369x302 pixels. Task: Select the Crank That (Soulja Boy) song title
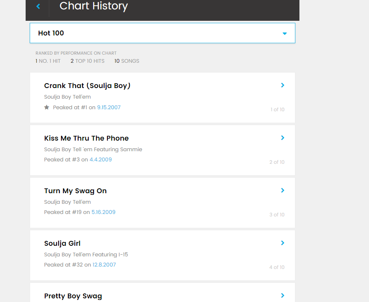(x=87, y=86)
